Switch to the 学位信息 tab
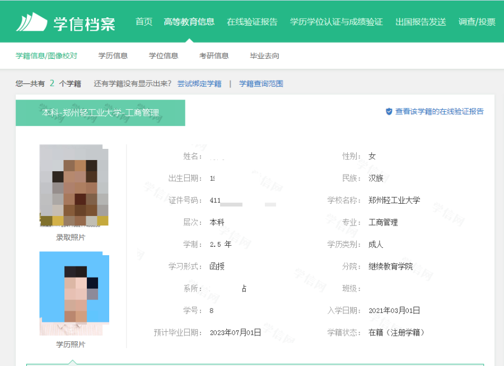 tap(164, 55)
